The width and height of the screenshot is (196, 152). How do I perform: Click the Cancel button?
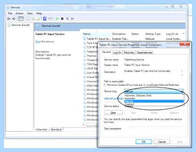click(x=162, y=142)
